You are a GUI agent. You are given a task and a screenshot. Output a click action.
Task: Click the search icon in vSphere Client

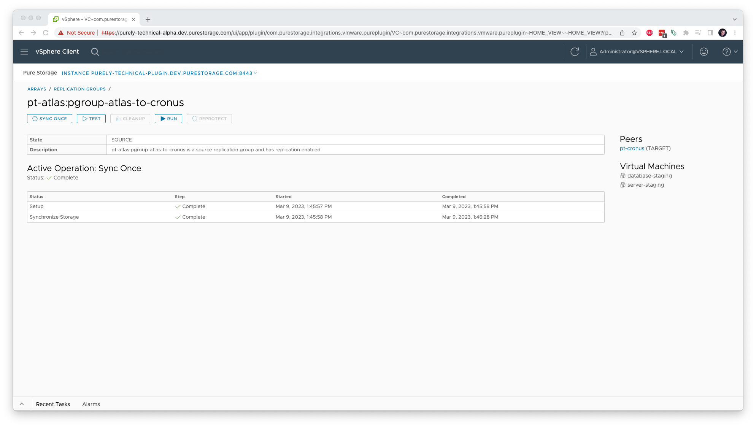coord(95,51)
